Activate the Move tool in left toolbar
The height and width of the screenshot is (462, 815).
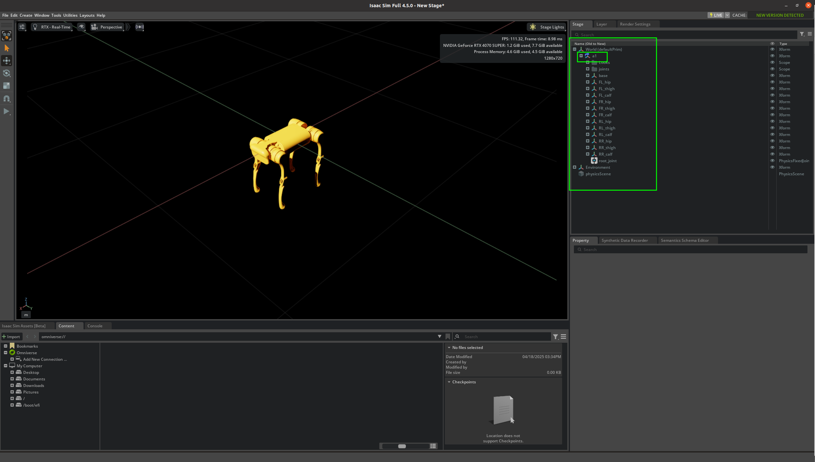tap(7, 61)
